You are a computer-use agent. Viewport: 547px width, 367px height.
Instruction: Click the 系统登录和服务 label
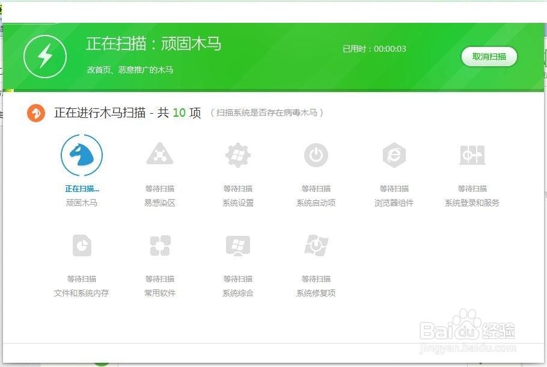472,203
